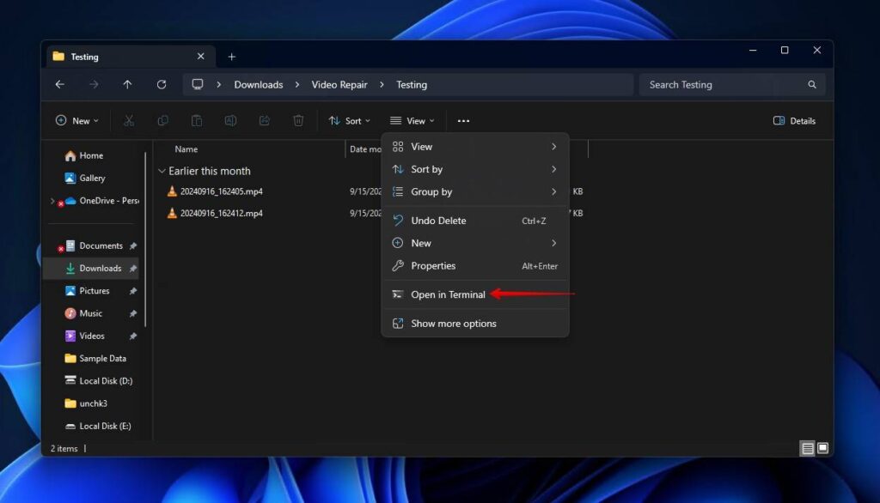Expand the OneDrive - Personal sidebar entry
The width and height of the screenshot is (880, 503).
[53, 201]
